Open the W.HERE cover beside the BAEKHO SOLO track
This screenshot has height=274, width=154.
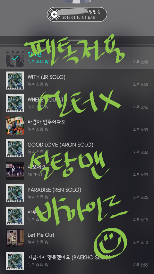15,261
